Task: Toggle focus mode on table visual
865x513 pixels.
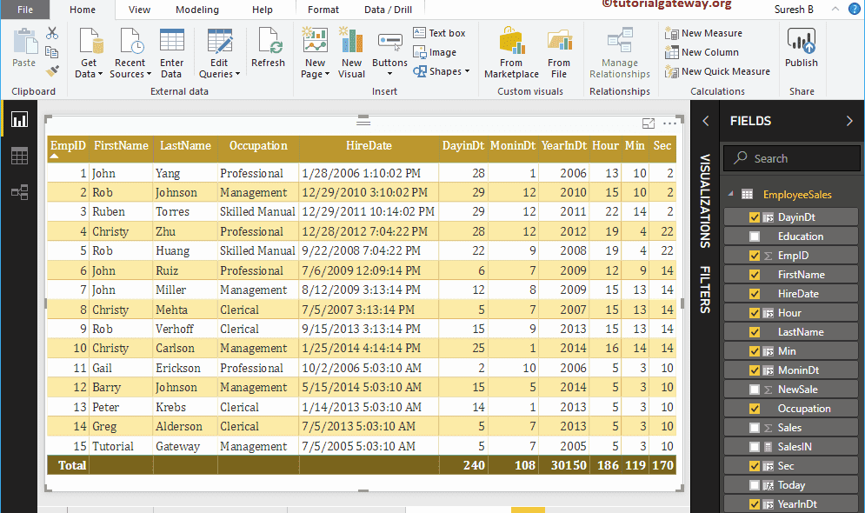Action: pos(649,124)
